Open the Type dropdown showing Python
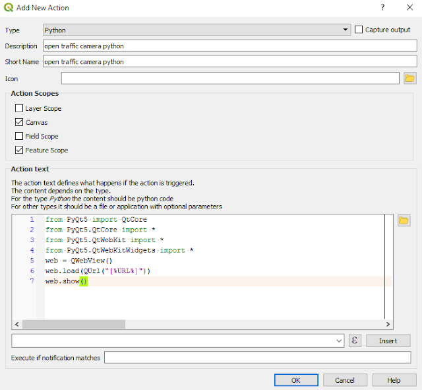422x390 pixels. click(x=196, y=30)
